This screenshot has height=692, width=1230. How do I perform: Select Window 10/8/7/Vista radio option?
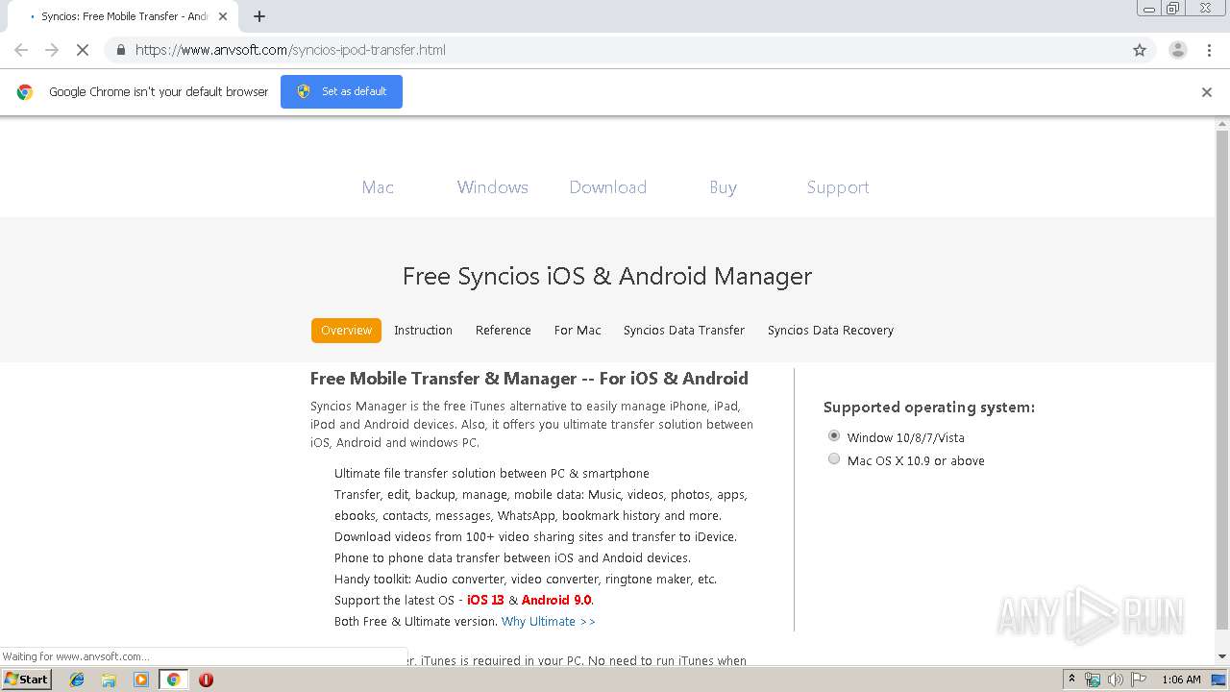(834, 436)
